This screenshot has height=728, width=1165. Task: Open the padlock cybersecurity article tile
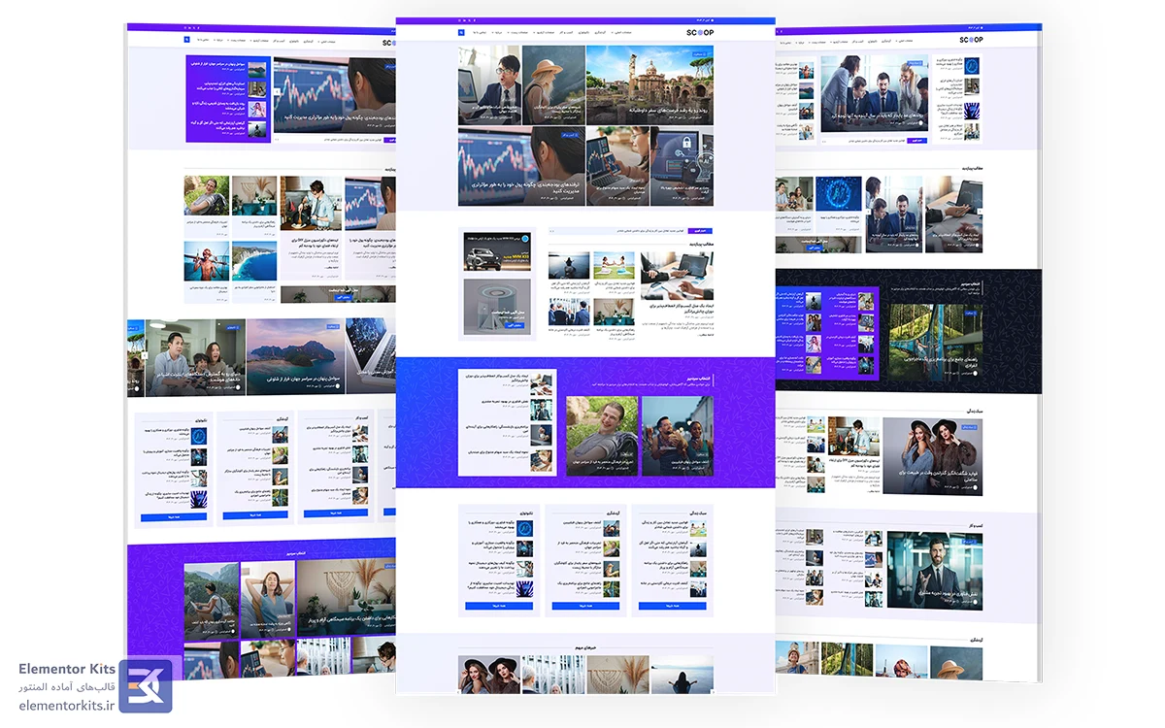(x=682, y=166)
